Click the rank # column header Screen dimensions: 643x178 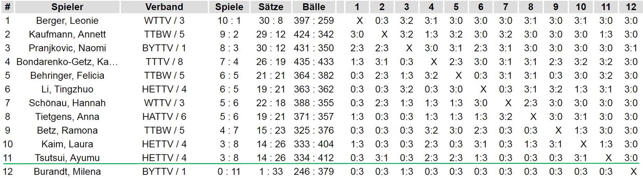[8, 7]
